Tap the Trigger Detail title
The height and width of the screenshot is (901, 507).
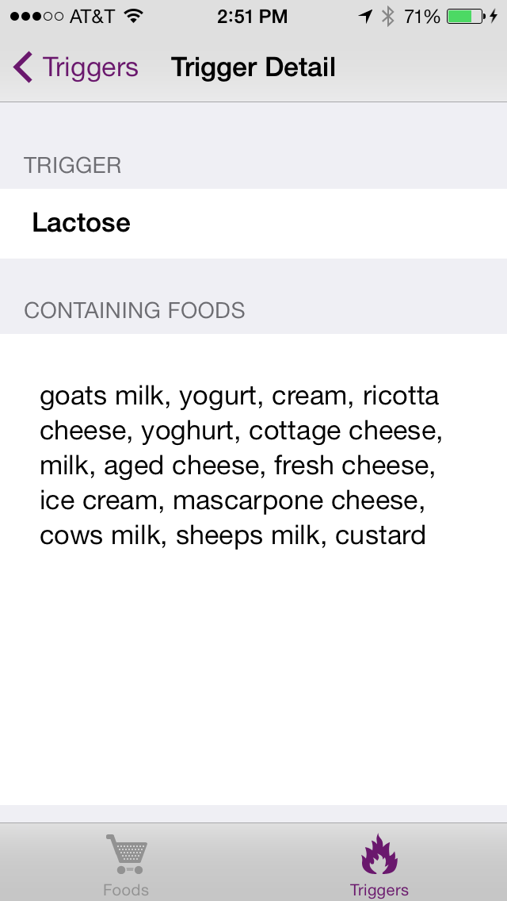(x=253, y=67)
